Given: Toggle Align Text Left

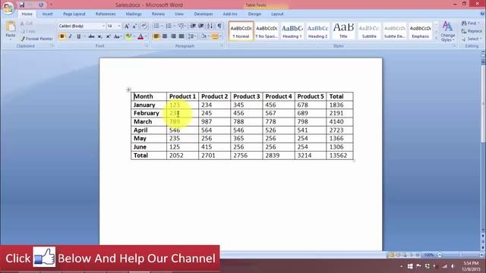Looking at the screenshot, I should pos(156,36).
